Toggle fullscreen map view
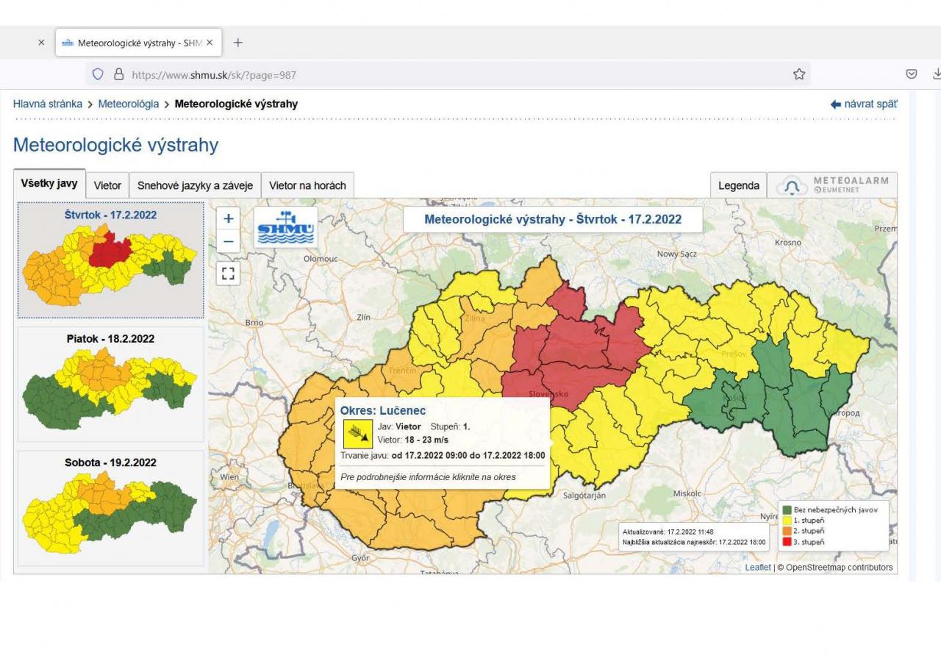The image size is (941, 661). pyautogui.click(x=228, y=274)
